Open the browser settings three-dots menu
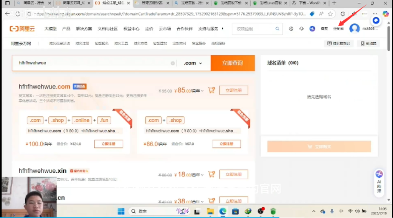Viewport: 393px width, 218px height. pyautogui.click(x=375, y=14)
